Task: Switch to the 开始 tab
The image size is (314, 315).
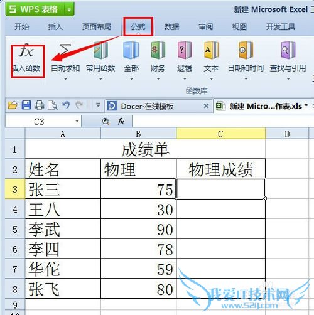Action: 21,27
